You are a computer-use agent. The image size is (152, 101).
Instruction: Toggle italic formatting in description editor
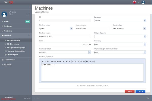[45, 61]
